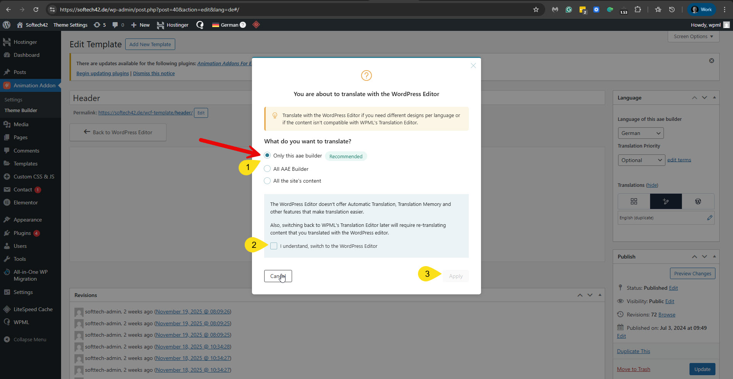
Task: Open the German language dropdown in Language box
Action: (641, 133)
